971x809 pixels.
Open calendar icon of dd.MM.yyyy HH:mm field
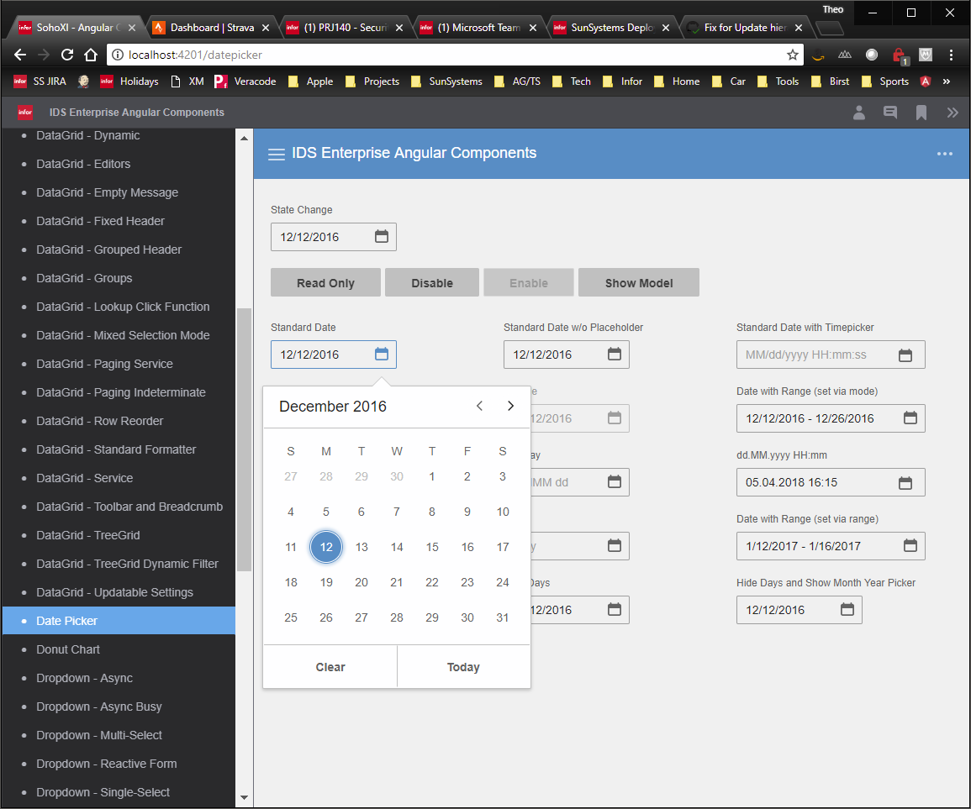click(x=905, y=483)
